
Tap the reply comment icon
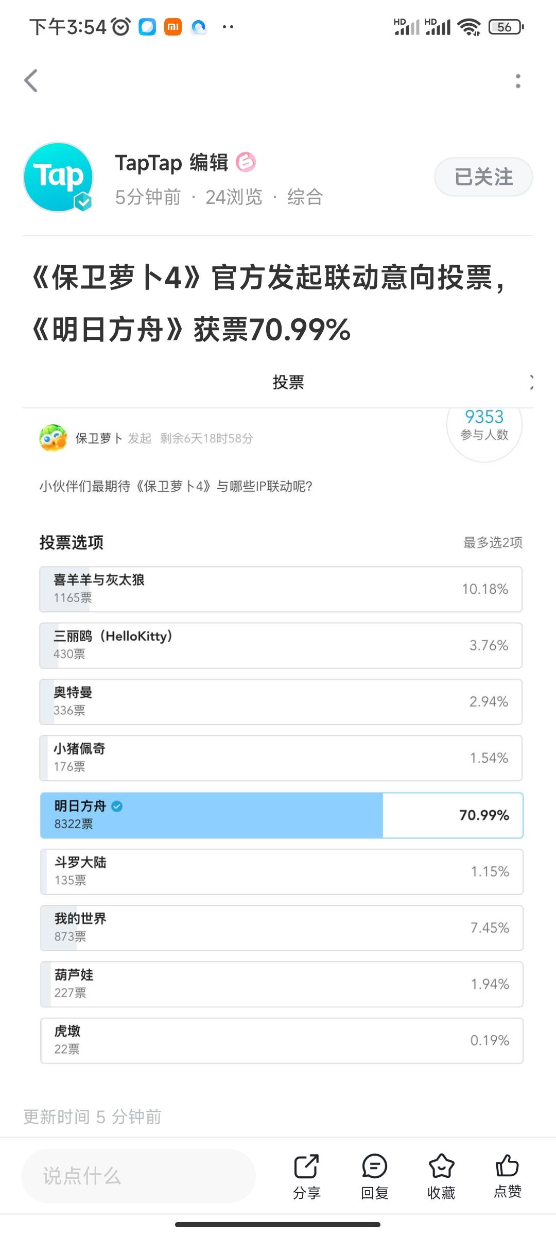pyautogui.click(x=374, y=1166)
